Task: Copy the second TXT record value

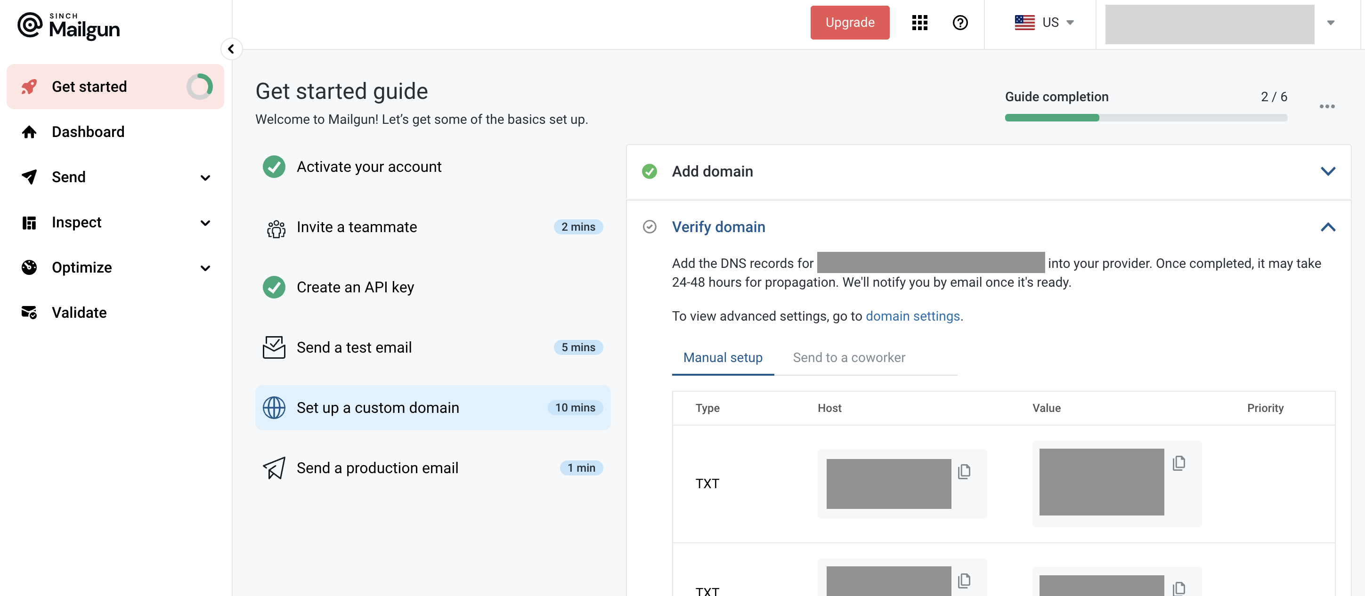Action: [1178, 588]
